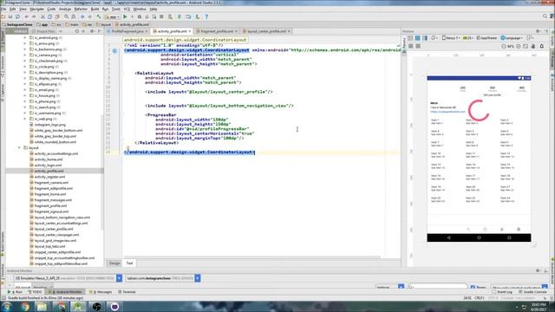
Task: Open the file explorer taskbar icon
Action: point(42,306)
